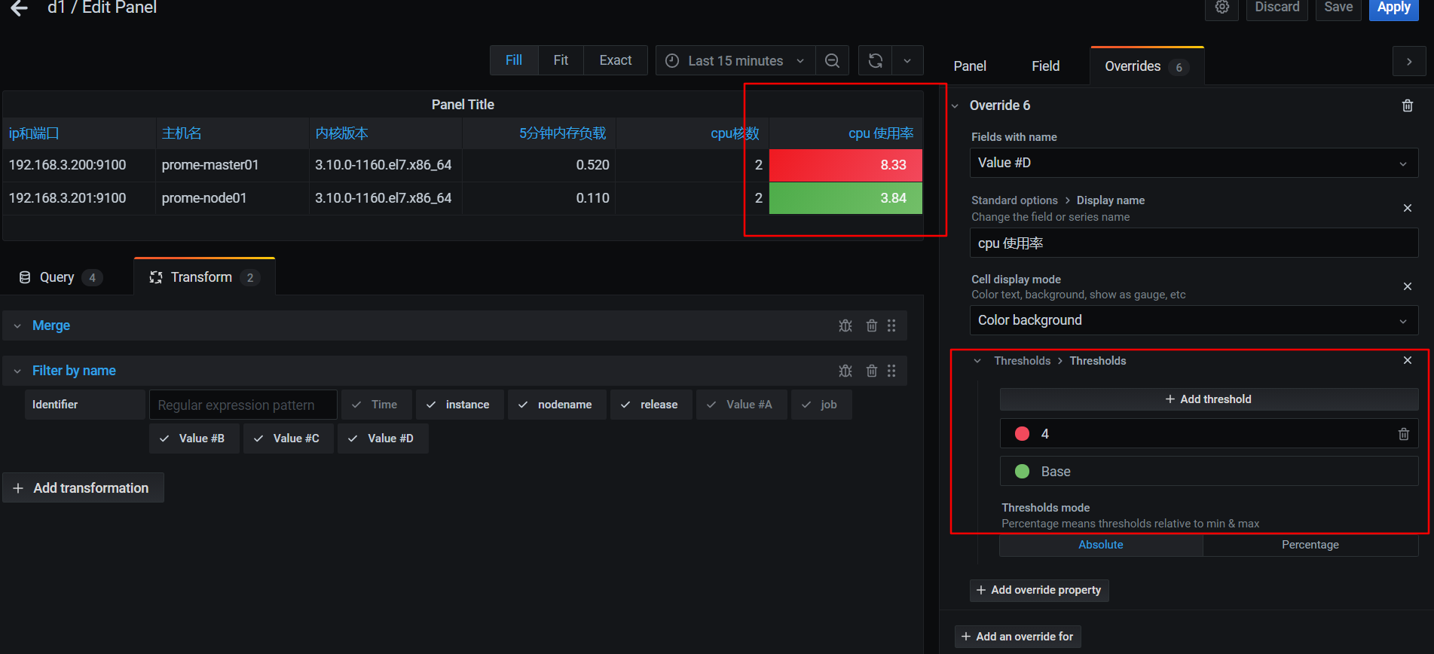Delete the Merge transformation
The height and width of the screenshot is (654, 1434).
[x=871, y=325]
